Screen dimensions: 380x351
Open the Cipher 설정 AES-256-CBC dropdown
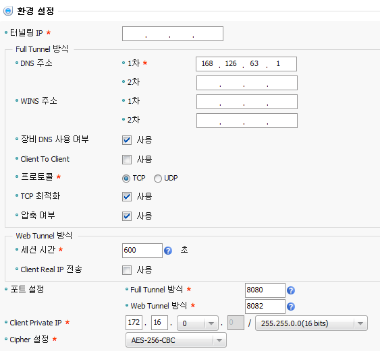(176, 340)
